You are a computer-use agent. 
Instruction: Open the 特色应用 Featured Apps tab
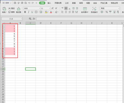tap(114, 3)
